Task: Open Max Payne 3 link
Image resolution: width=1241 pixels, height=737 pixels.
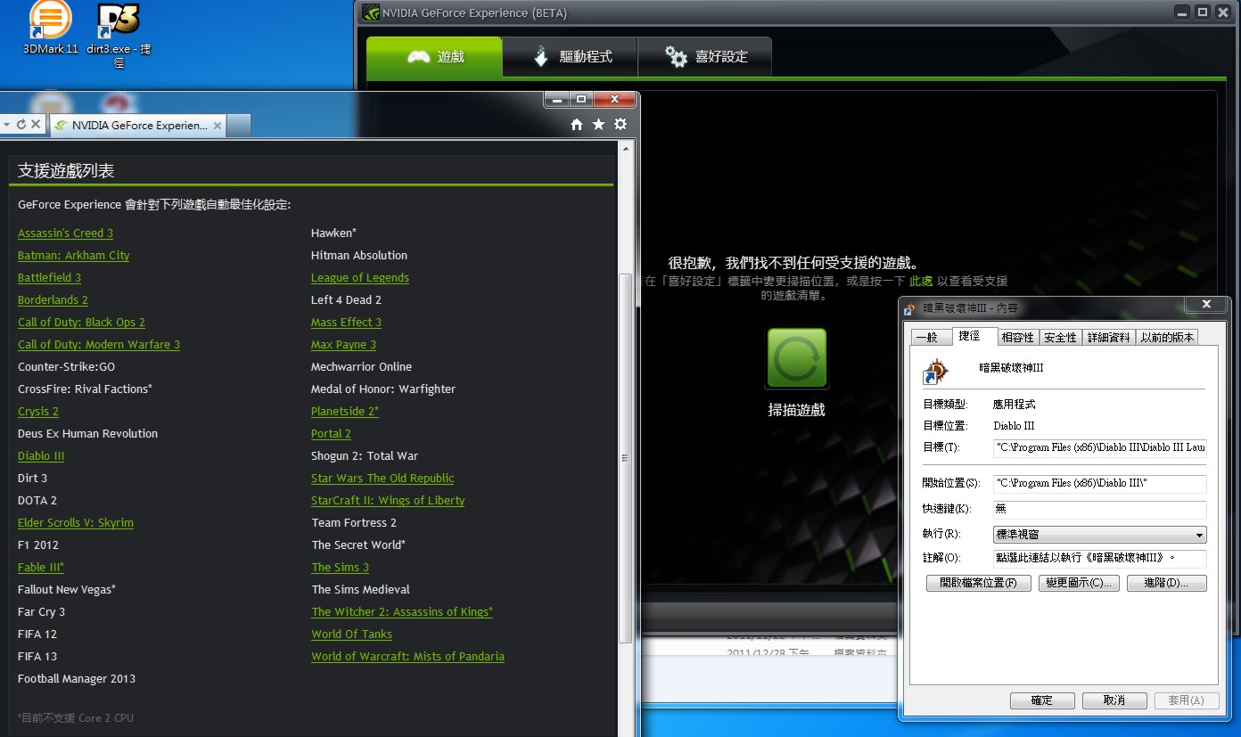Action: [x=343, y=345]
